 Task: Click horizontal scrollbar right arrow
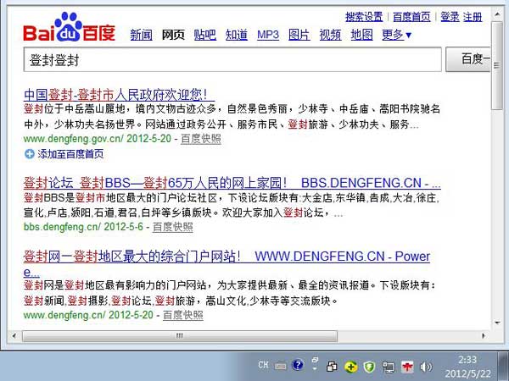point(484,336)
